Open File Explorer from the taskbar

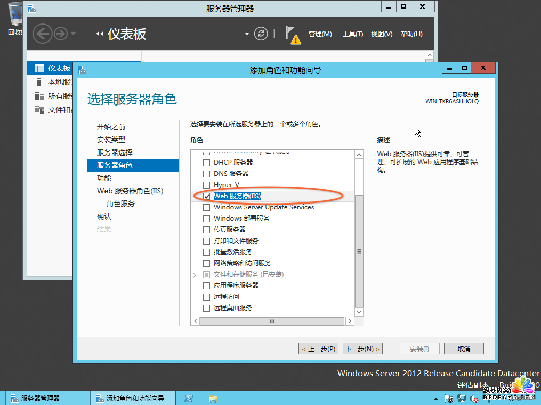tap(213, 398)
